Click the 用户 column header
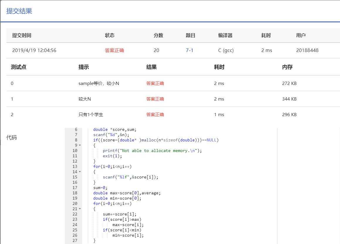Viewport: 340px width, 244px height. click(x=301, y=35)
